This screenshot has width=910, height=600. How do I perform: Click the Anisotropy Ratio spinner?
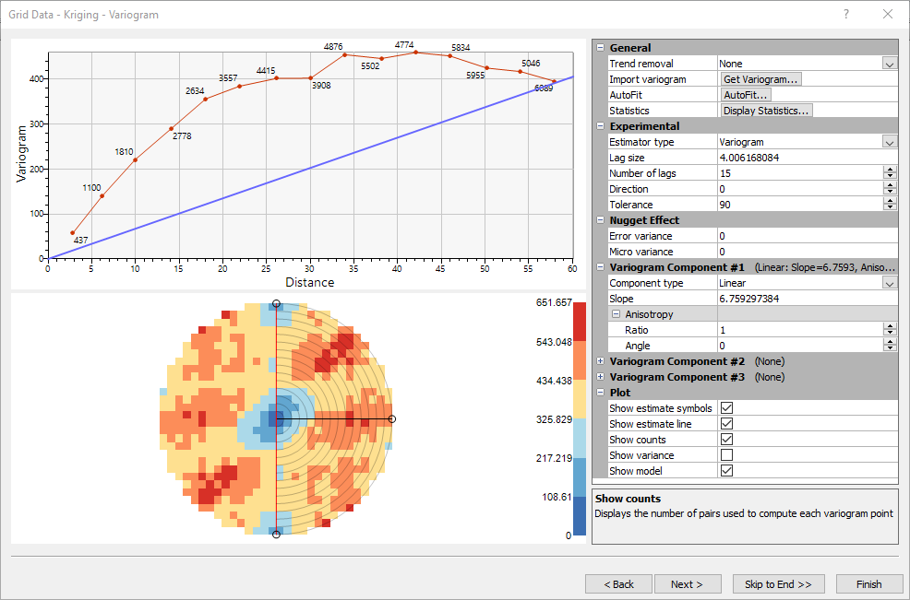coord(890,330)
